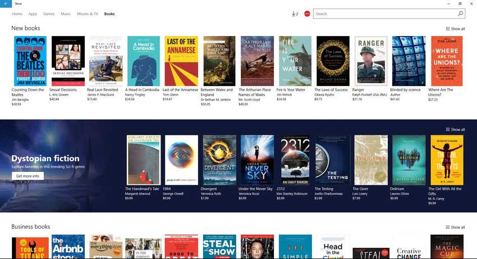Restore the window using the maximize icon
Screen dimensions: 477x259
click(x=460, y=4)
